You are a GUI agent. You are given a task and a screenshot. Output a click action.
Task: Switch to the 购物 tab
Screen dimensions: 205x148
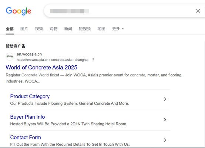tap(54, 29)
